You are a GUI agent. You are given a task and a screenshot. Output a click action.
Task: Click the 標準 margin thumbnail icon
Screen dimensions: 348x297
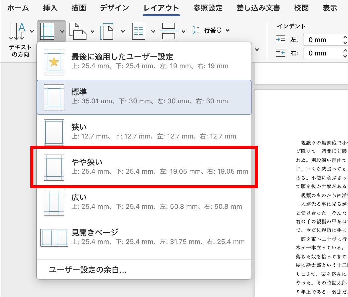[x=54, y=97]
